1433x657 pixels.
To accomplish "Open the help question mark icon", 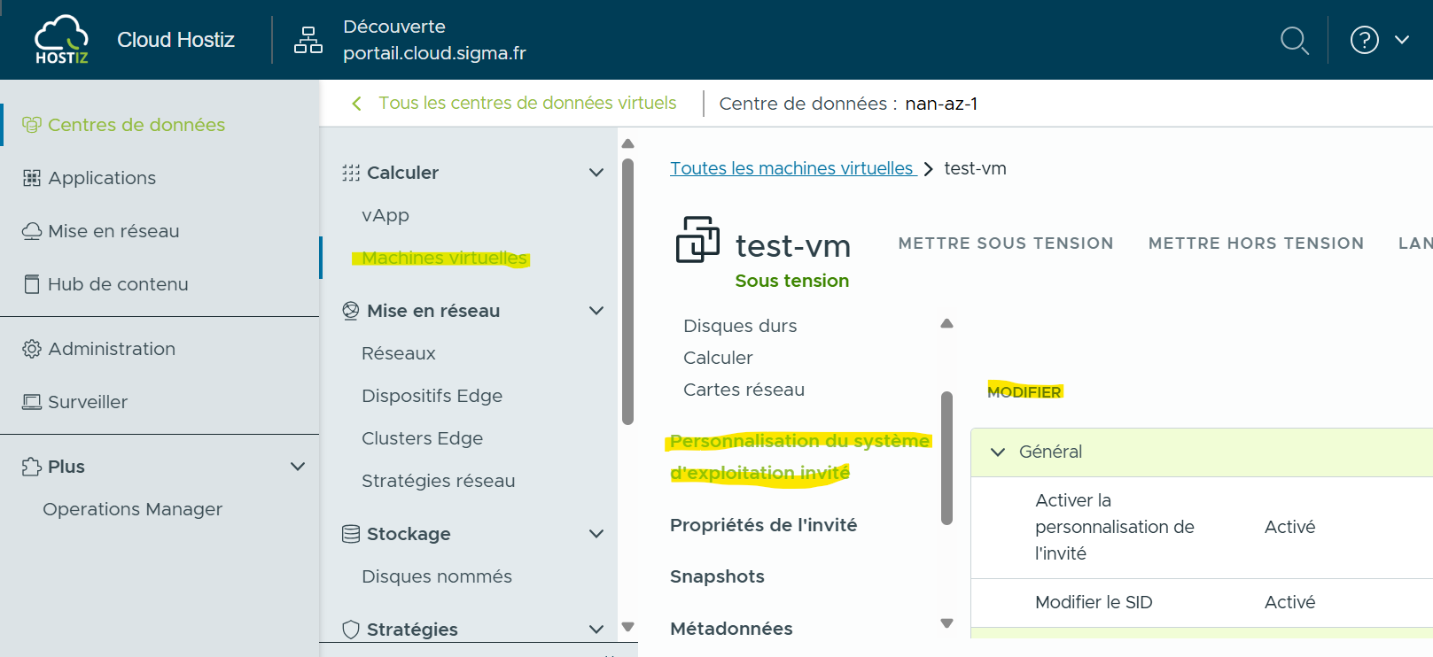I will (x=1364, y=40).
